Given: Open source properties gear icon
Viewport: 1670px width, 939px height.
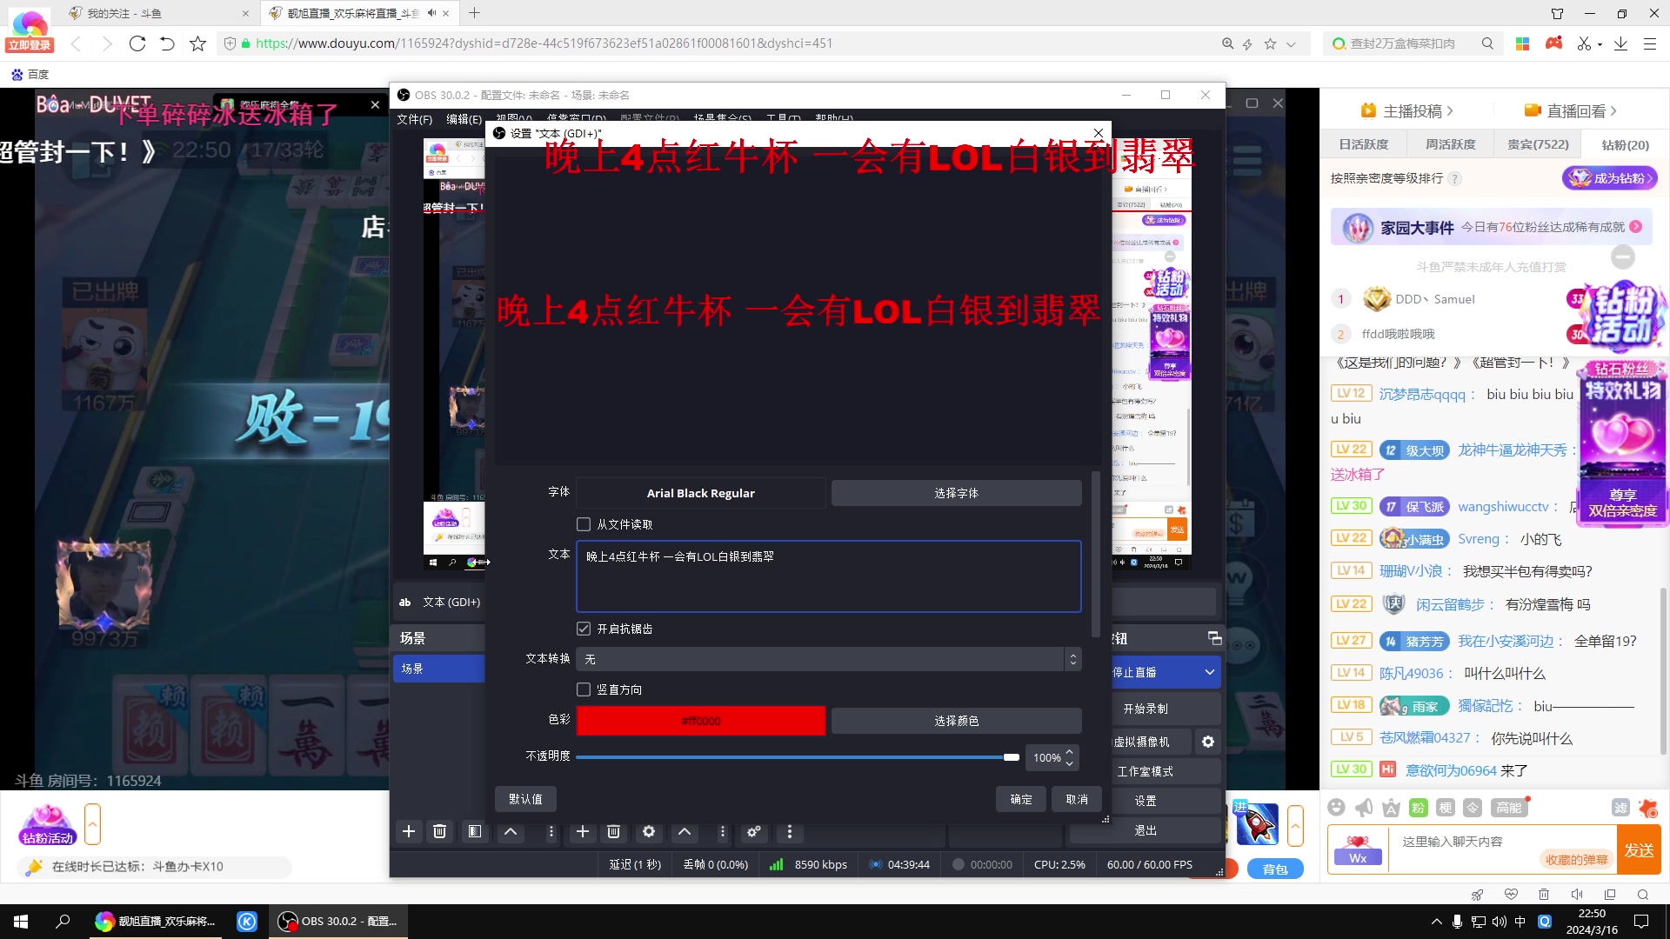Looking at the screenshot, I should pyautogui.click(x=649, y=832).
